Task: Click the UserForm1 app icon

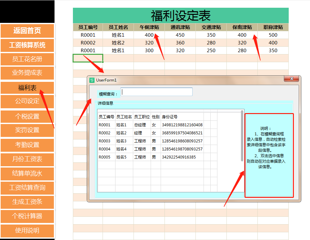Action: 92,80
